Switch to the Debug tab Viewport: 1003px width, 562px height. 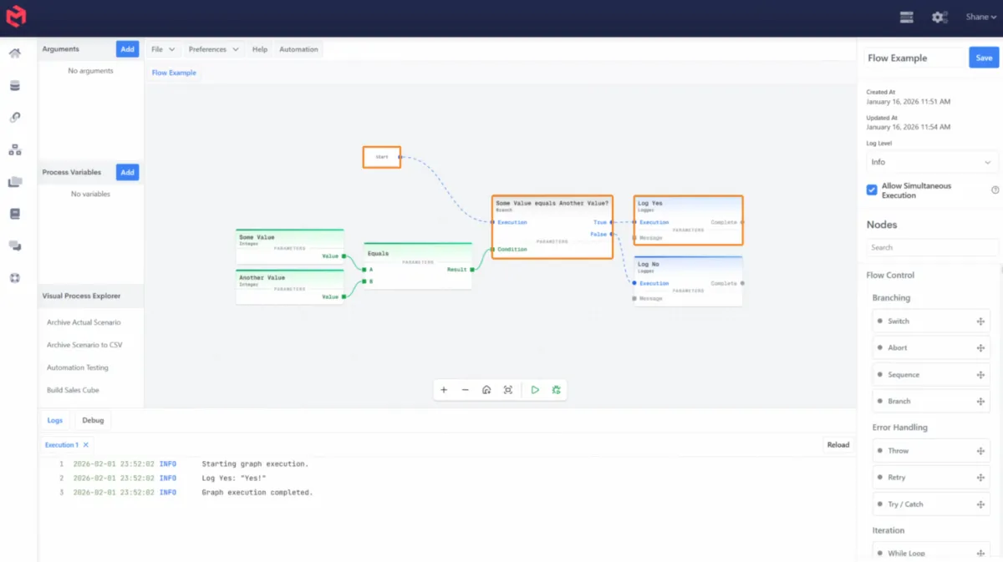click(x=93, y=420)
